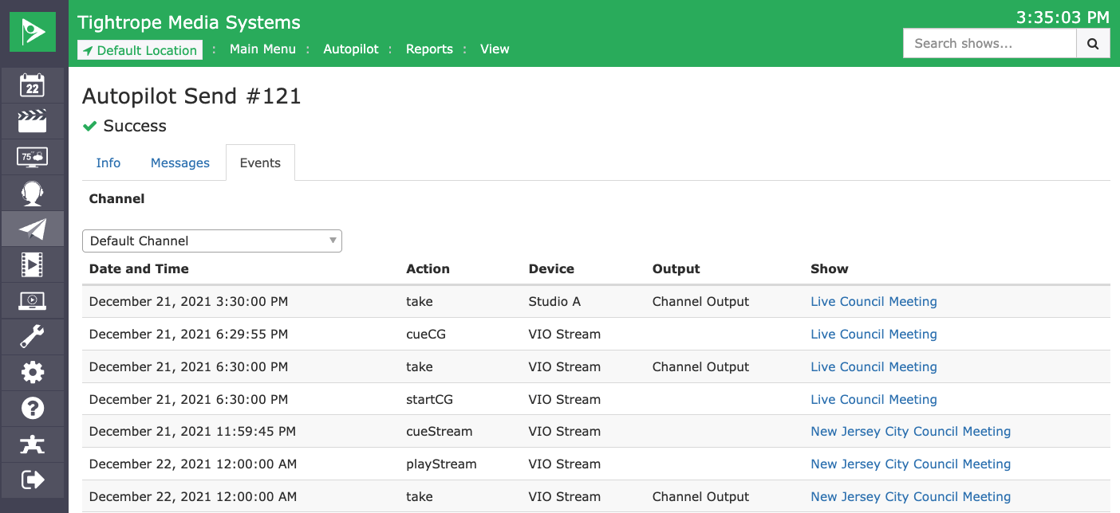The width and height of the screenshot is (1120, 513).
Task: Click the weather monitor sidebar icon
Action: coord(33,157)
